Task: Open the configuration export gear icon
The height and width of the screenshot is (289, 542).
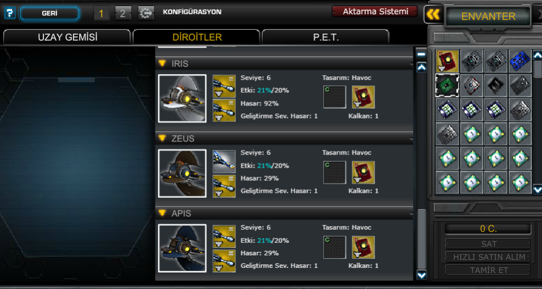Action: click(x=146, y=13)
